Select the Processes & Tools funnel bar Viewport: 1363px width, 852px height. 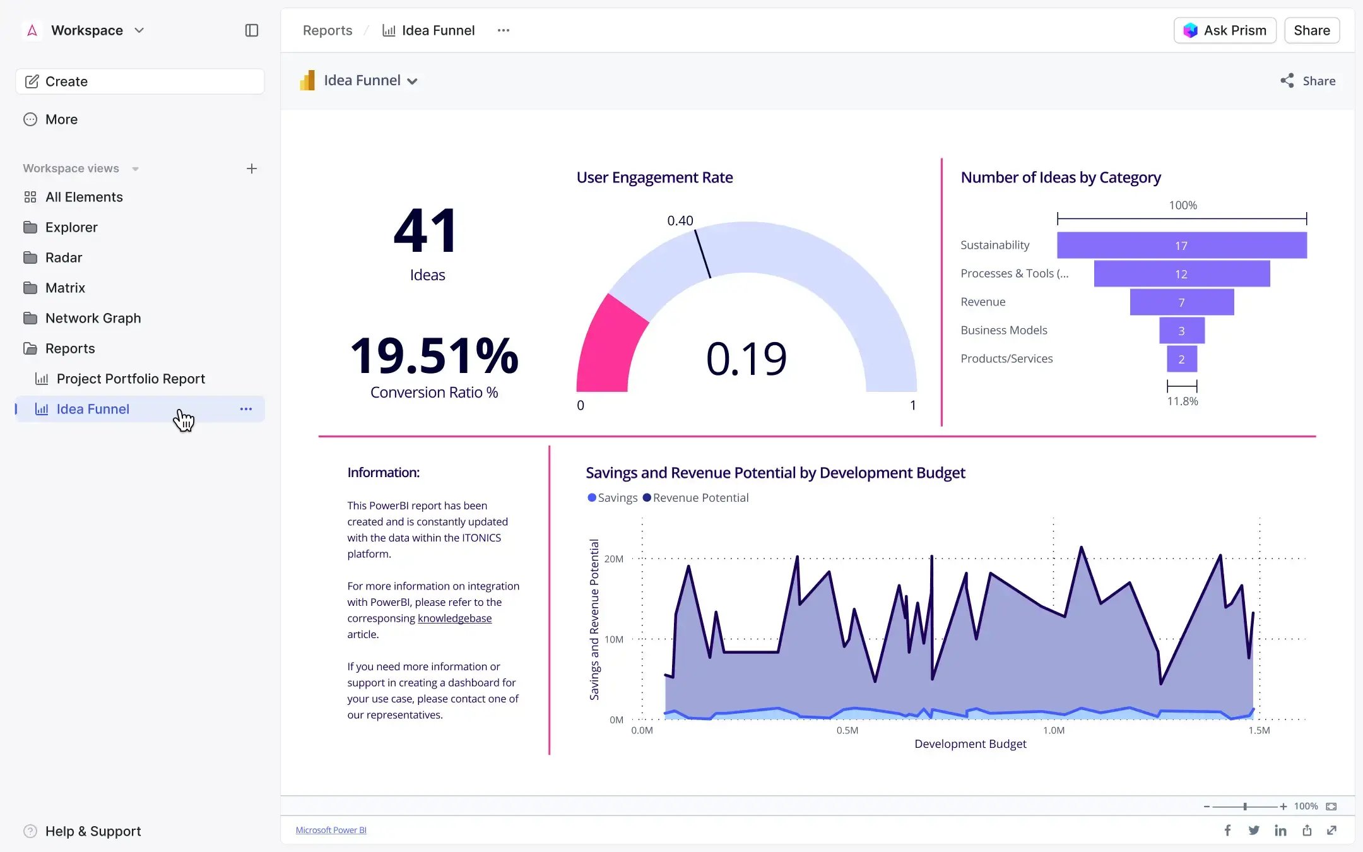pos(1182,274)
